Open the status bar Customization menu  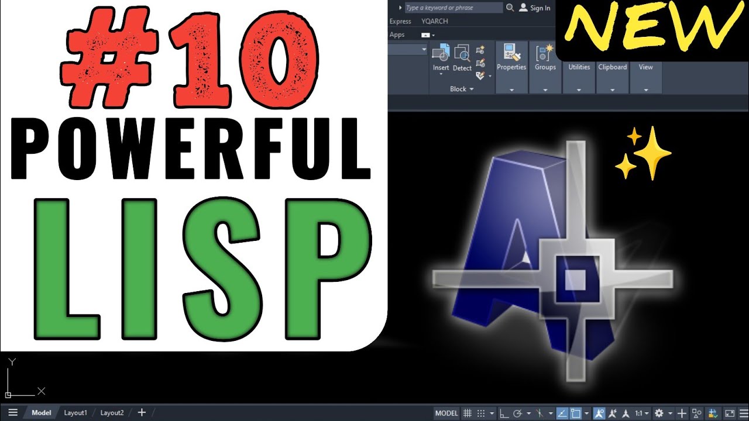point(744,413)
